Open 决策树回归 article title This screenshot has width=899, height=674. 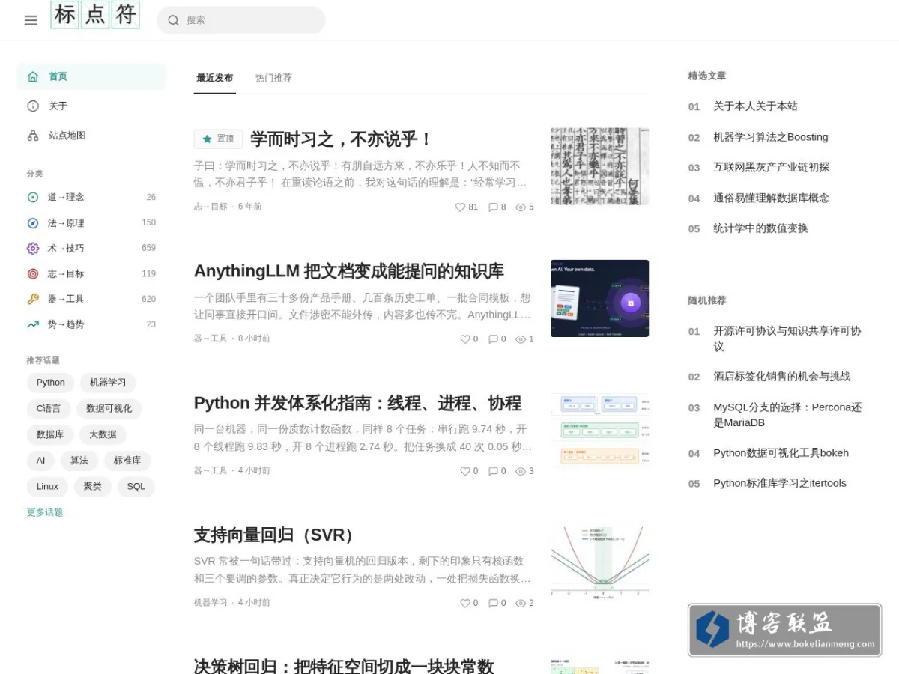tap(344, 666)
